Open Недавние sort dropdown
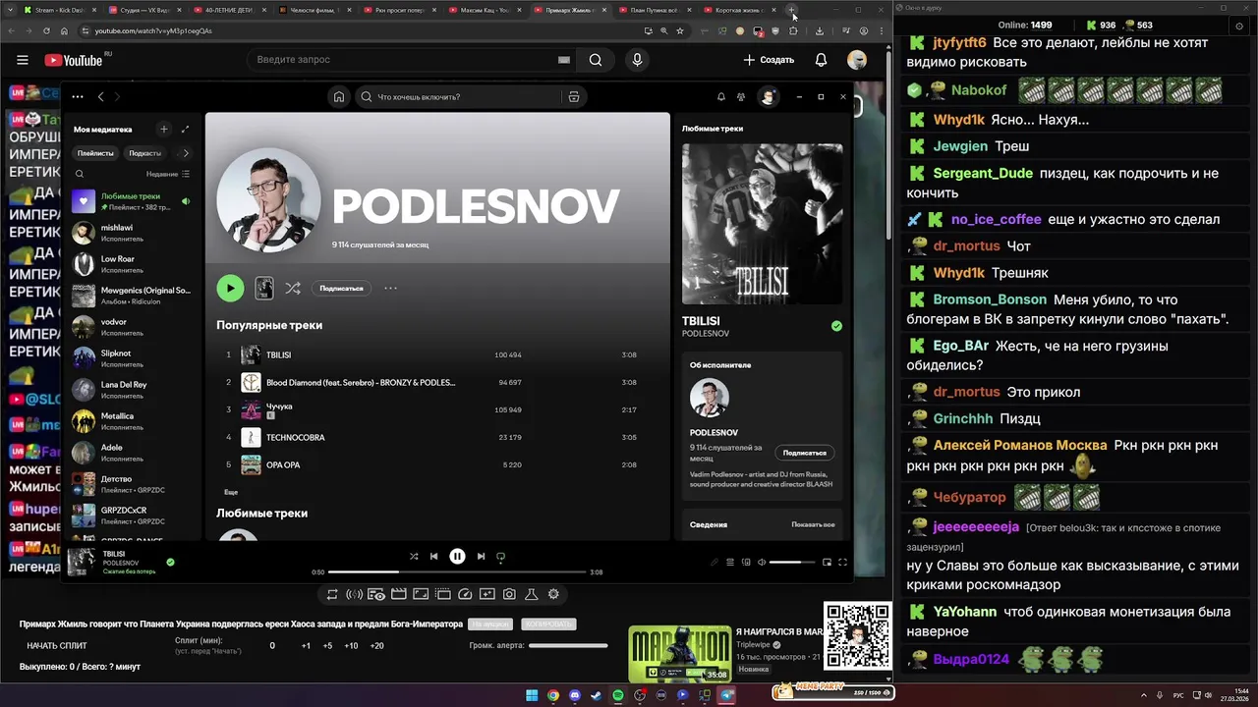 coord(168,174)
